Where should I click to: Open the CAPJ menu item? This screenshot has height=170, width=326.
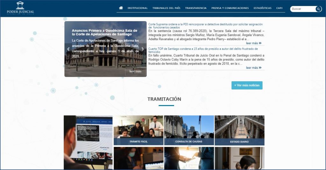[279, 8]
